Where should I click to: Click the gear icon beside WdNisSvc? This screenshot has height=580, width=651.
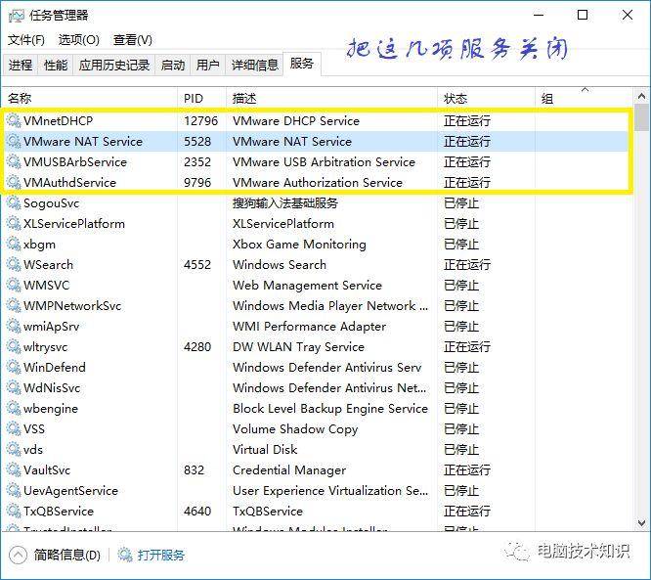click(14, 387)
